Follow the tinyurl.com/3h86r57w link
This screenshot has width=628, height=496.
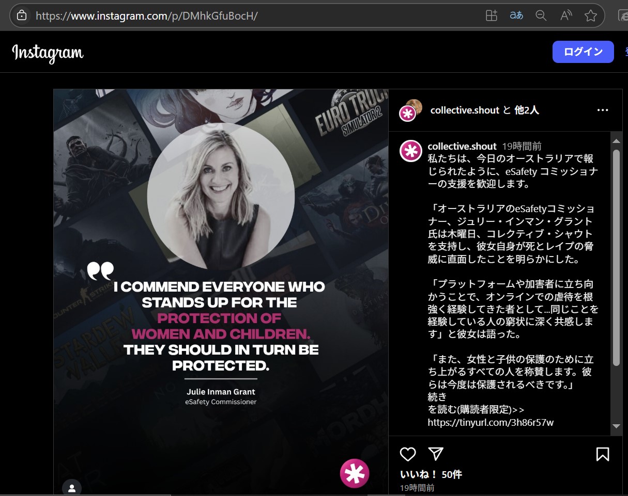point(491,423)
